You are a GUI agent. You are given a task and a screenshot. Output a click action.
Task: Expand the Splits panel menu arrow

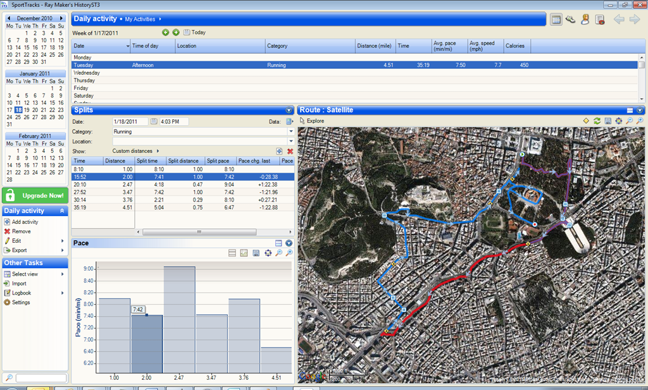pyautogui.click(x=289, y=110)
